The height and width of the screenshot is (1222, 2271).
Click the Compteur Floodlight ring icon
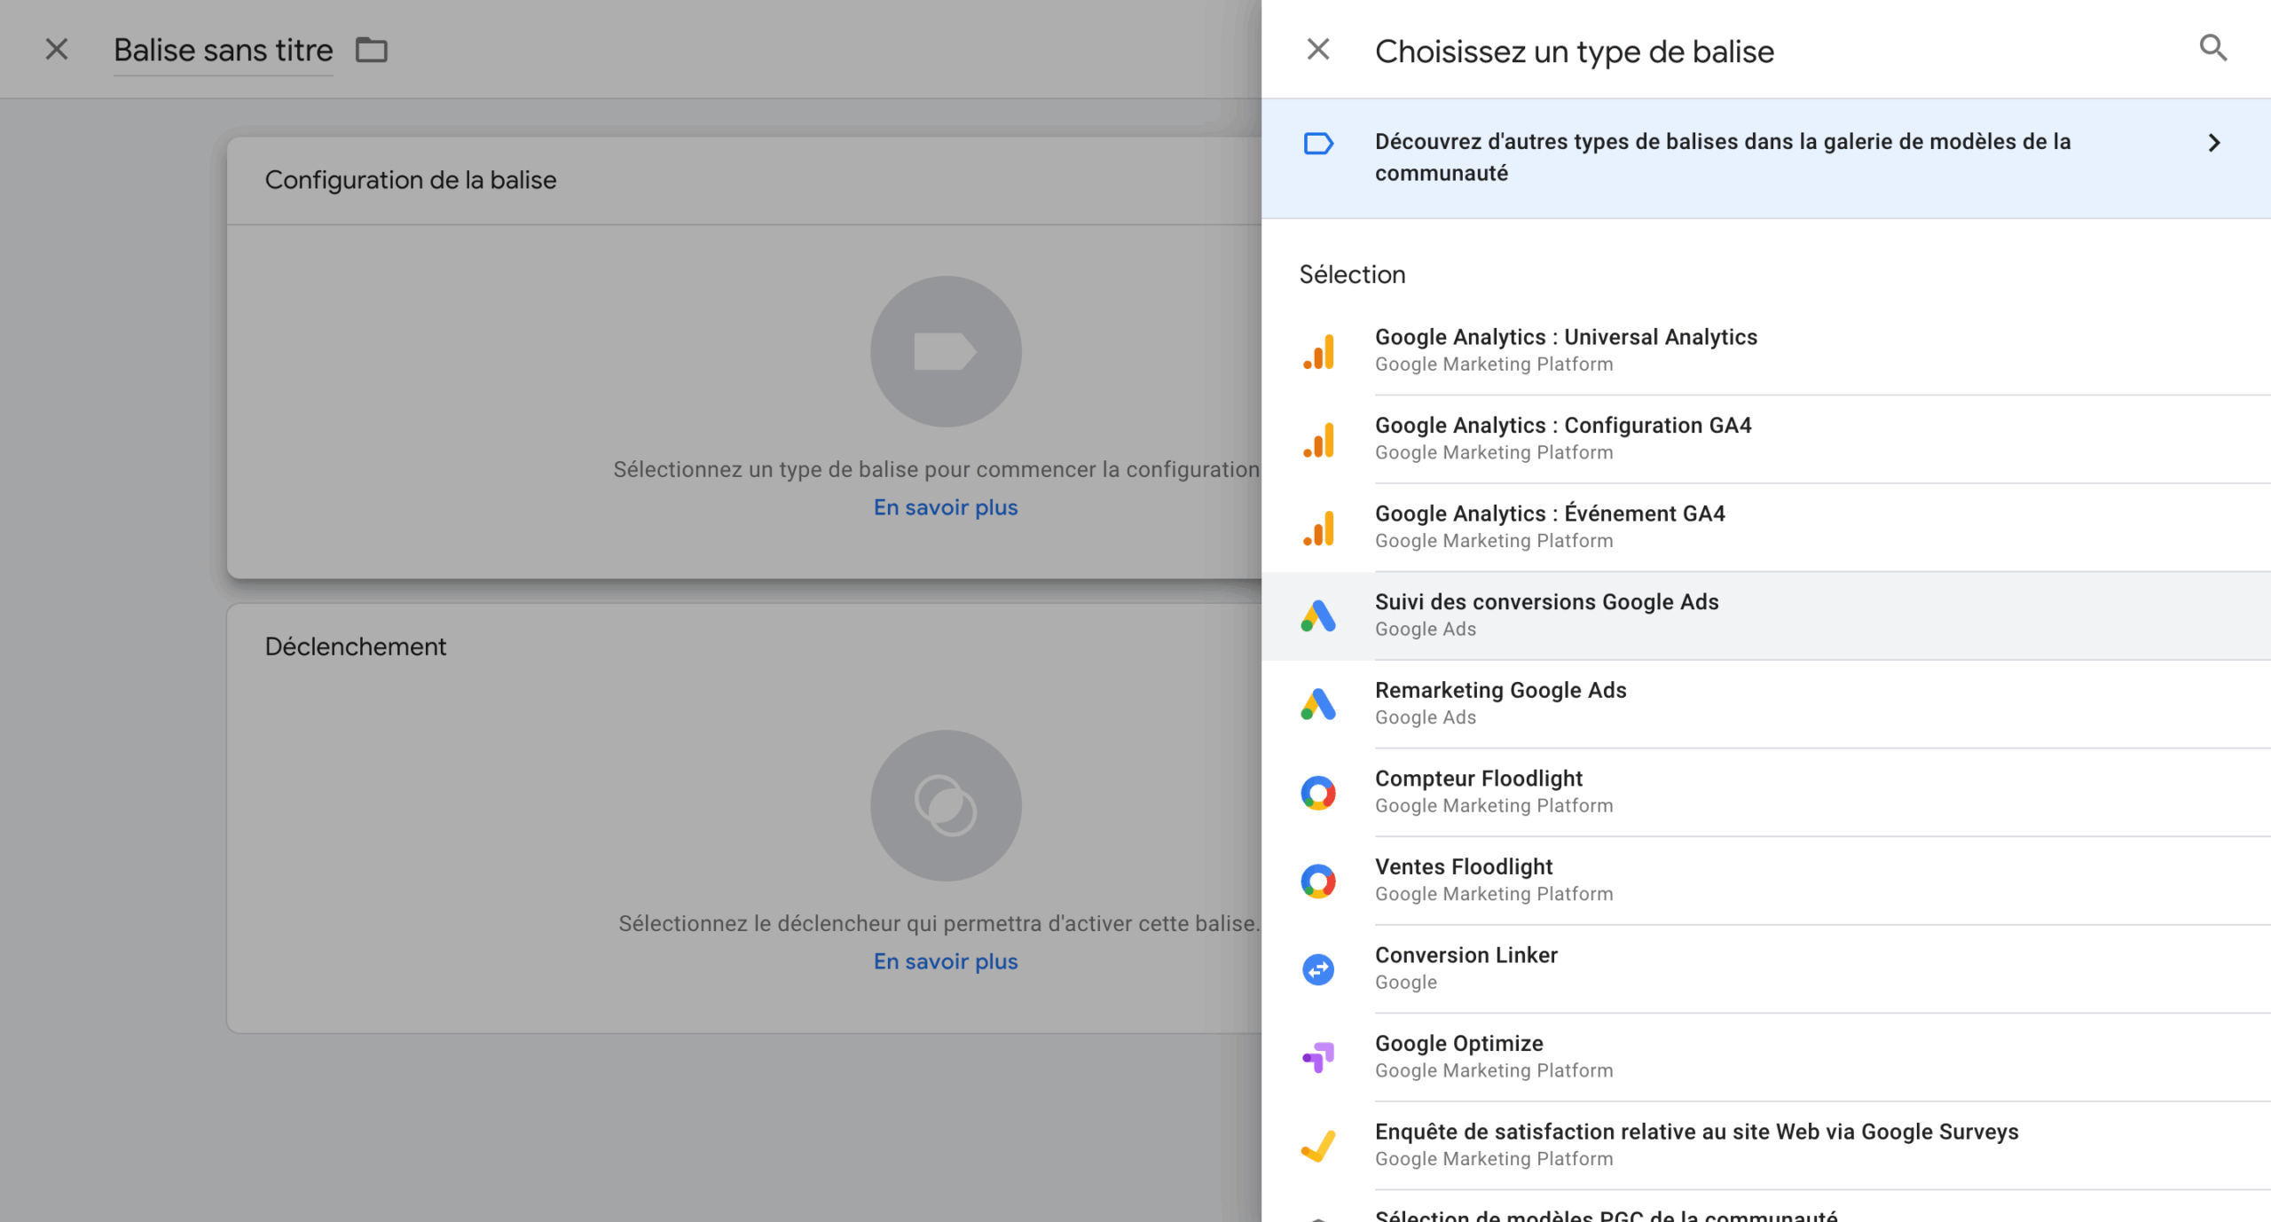[1318, 793]
